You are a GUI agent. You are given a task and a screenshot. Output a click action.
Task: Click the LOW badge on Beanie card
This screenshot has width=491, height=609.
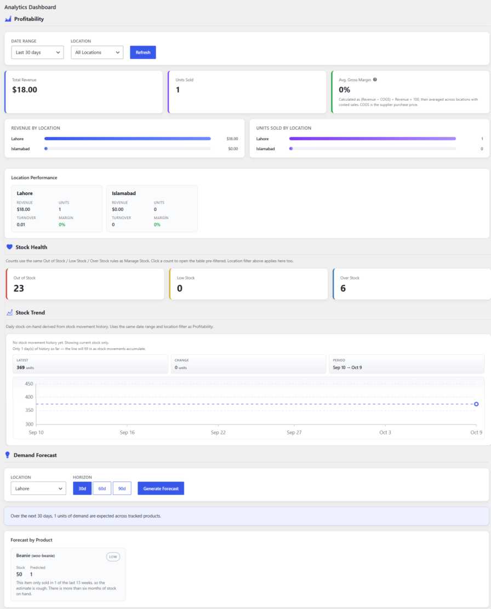[113, 557]
